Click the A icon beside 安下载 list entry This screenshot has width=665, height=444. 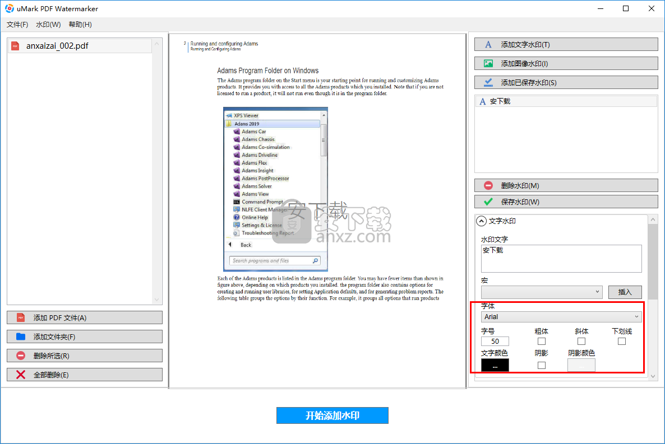coord(483,101)
